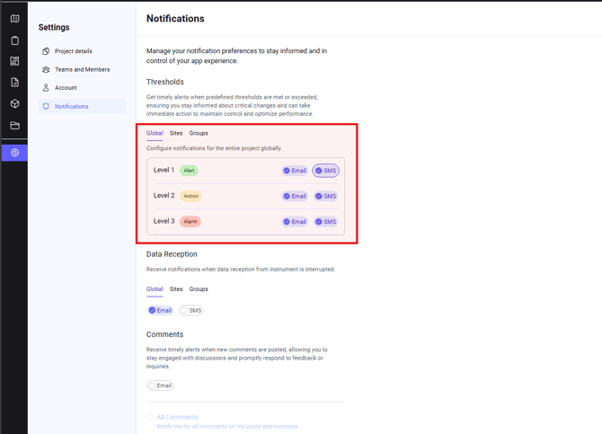
Task: Enable Email notifications for Comments
Action: click(160, 385)
